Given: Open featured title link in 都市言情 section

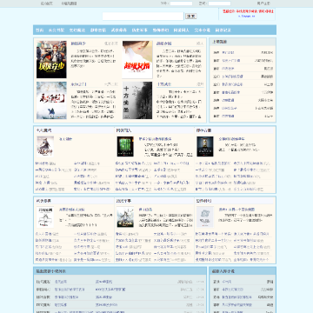Looking at the screenshot, I should [231, 139].
